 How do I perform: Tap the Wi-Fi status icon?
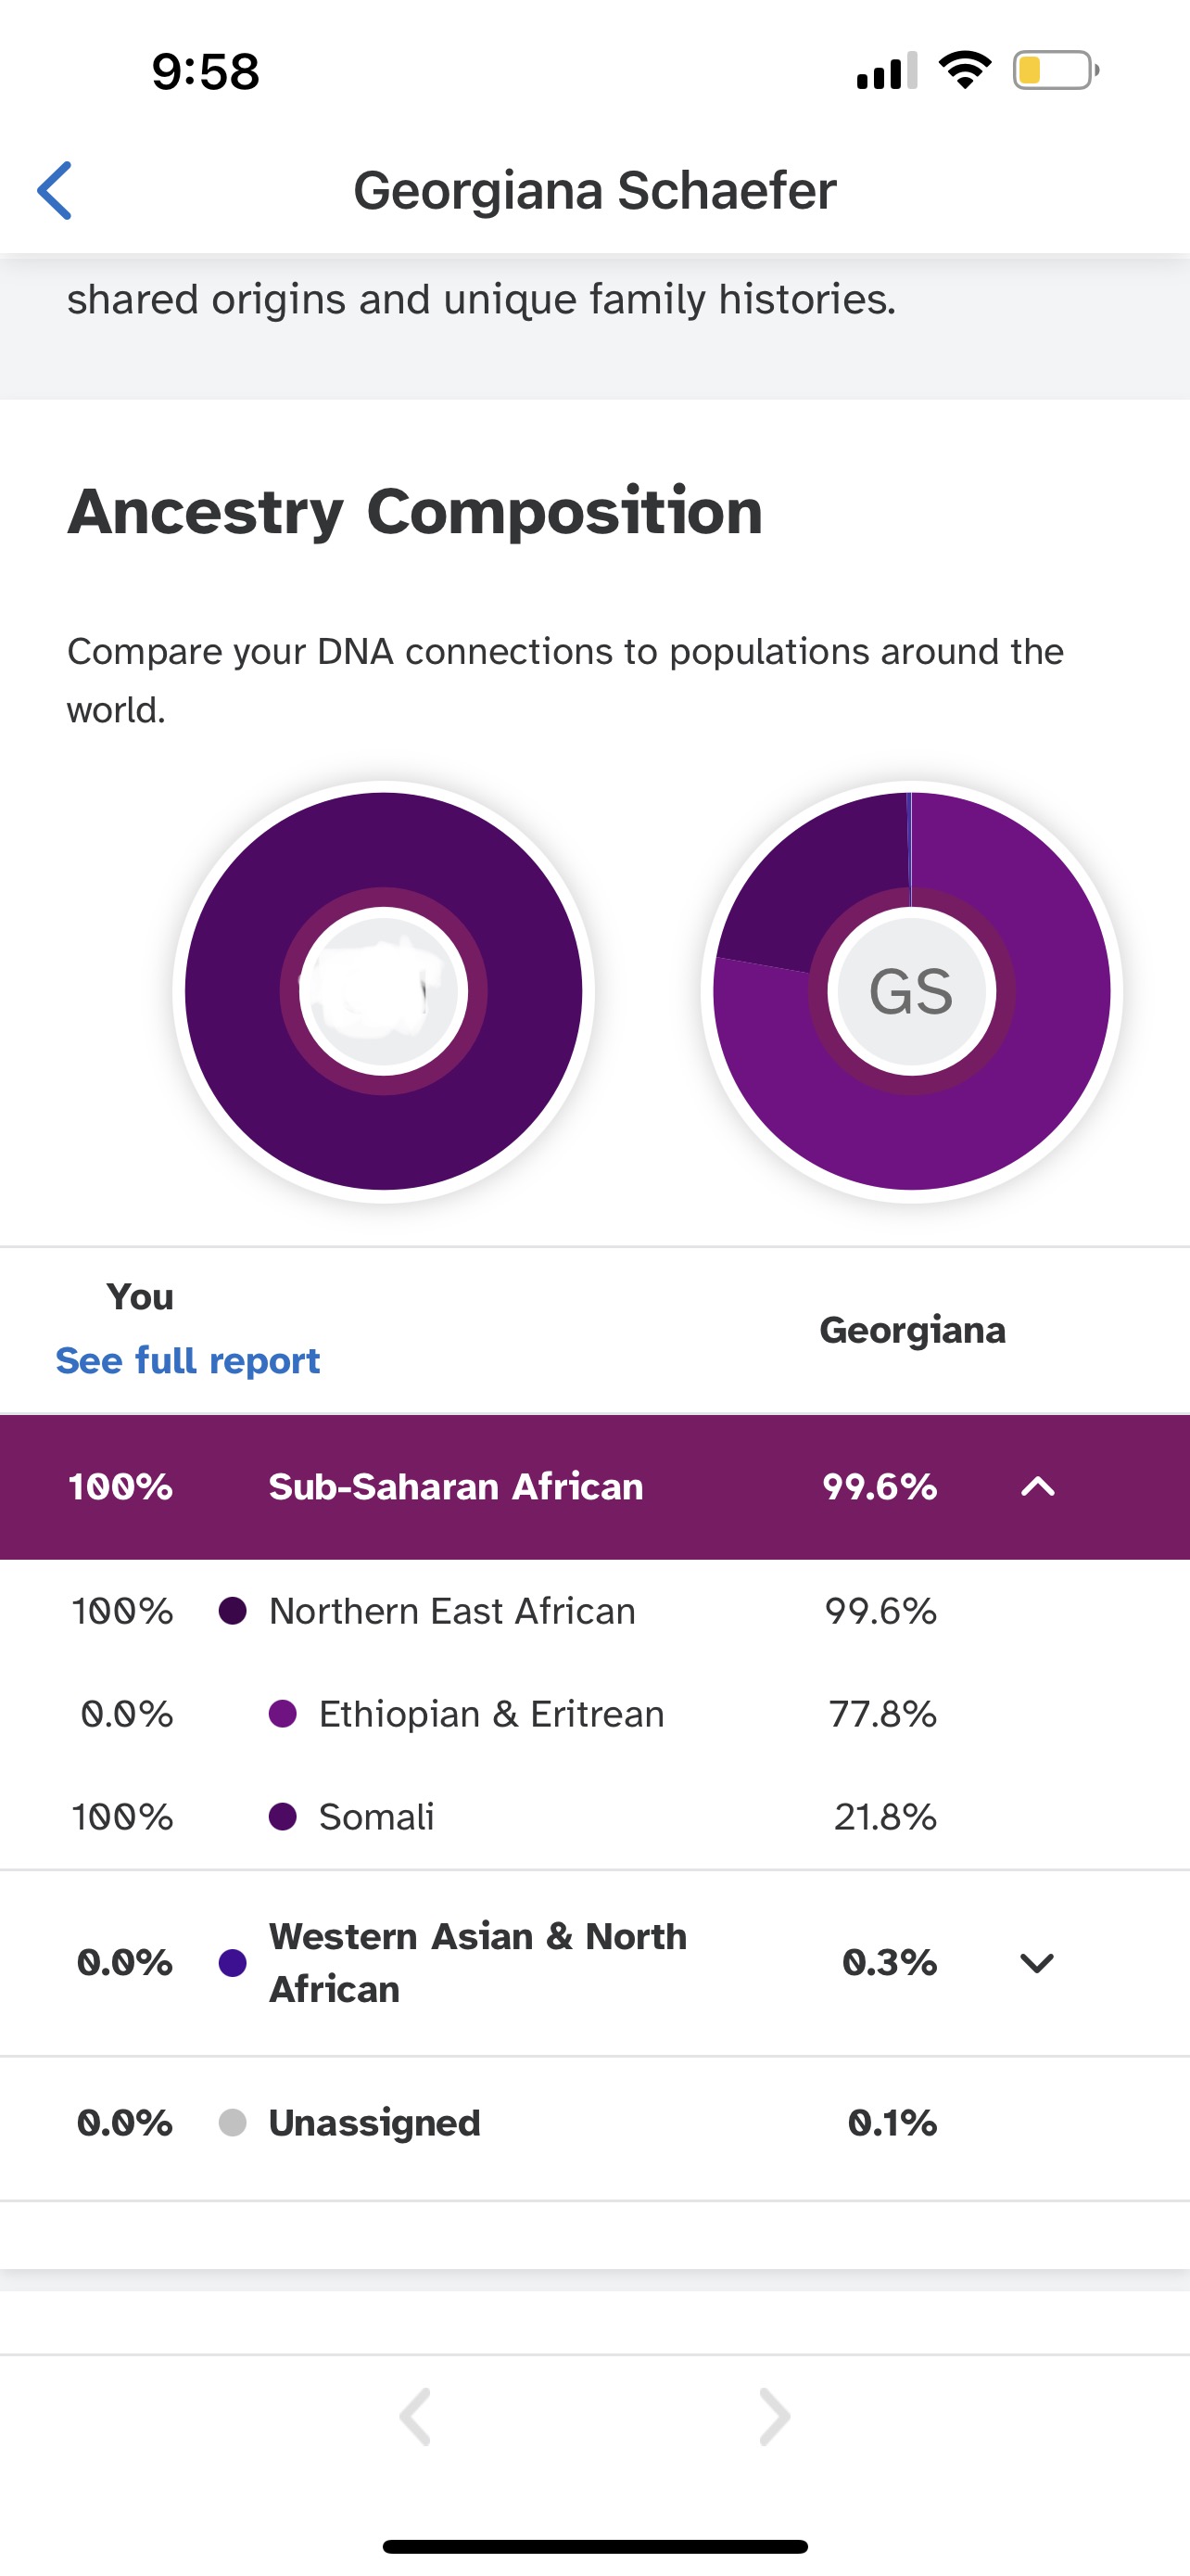[x=964, y=70]
